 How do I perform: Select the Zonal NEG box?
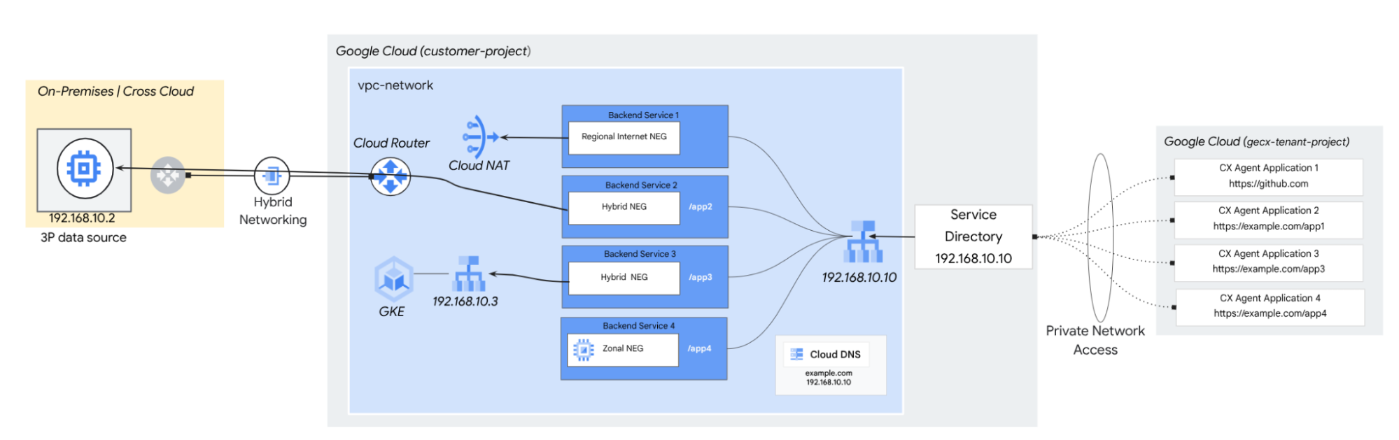pyautogui.click(x=623, y=350)
